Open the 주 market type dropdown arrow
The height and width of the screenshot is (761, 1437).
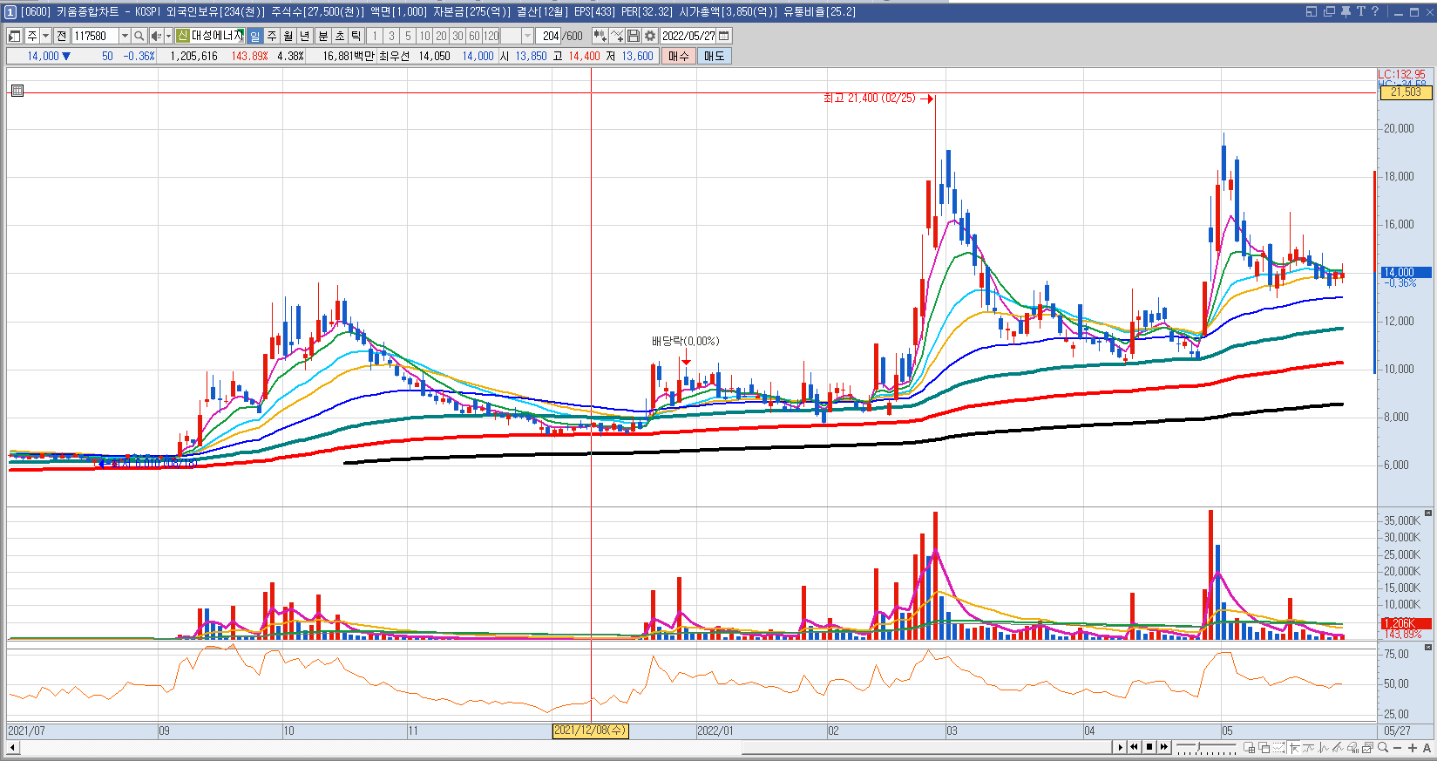click(45, 36)
